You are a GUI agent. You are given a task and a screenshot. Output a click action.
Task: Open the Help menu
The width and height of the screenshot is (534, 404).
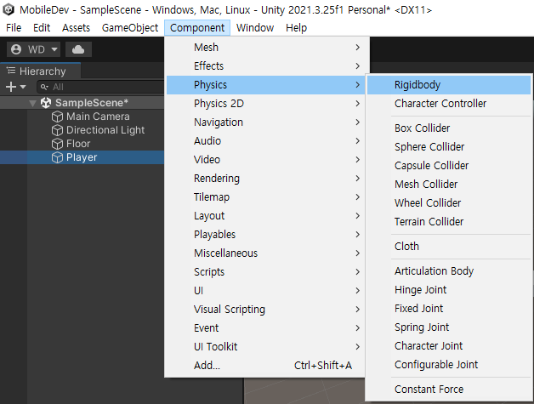pyautogui.click(x=296, y=27)
